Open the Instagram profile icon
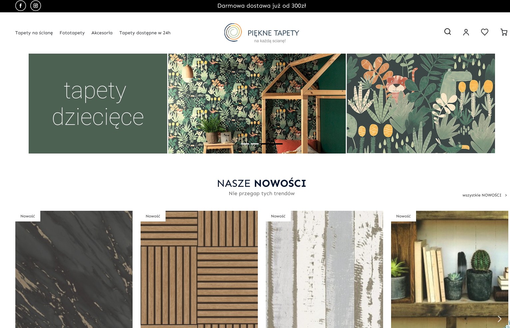 (36, 6)
